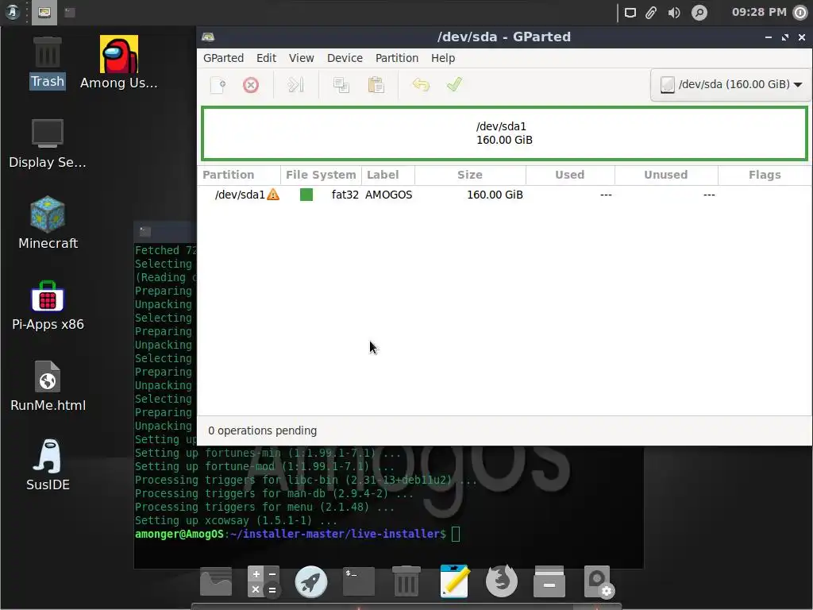Click the GParted window title bar icon

(209, 37)
